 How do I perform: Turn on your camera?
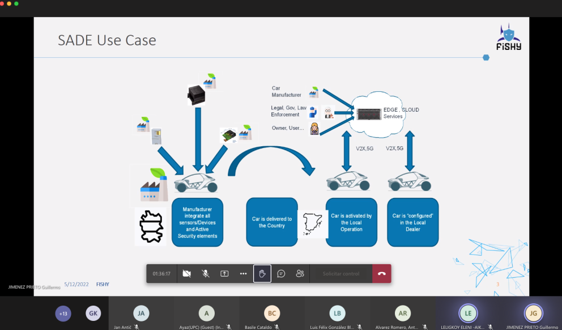[x=187, y=273]
